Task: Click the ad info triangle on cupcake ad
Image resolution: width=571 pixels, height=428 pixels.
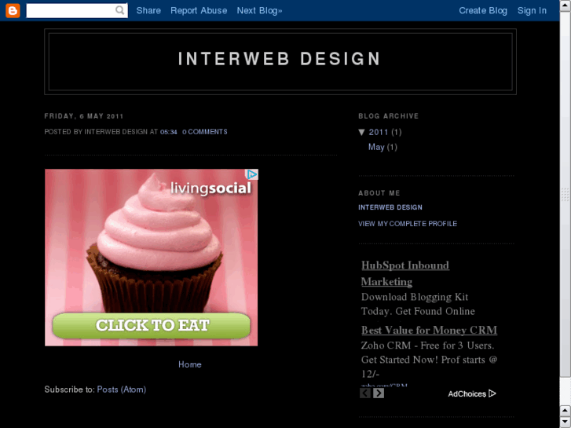Action: [252, 174]
